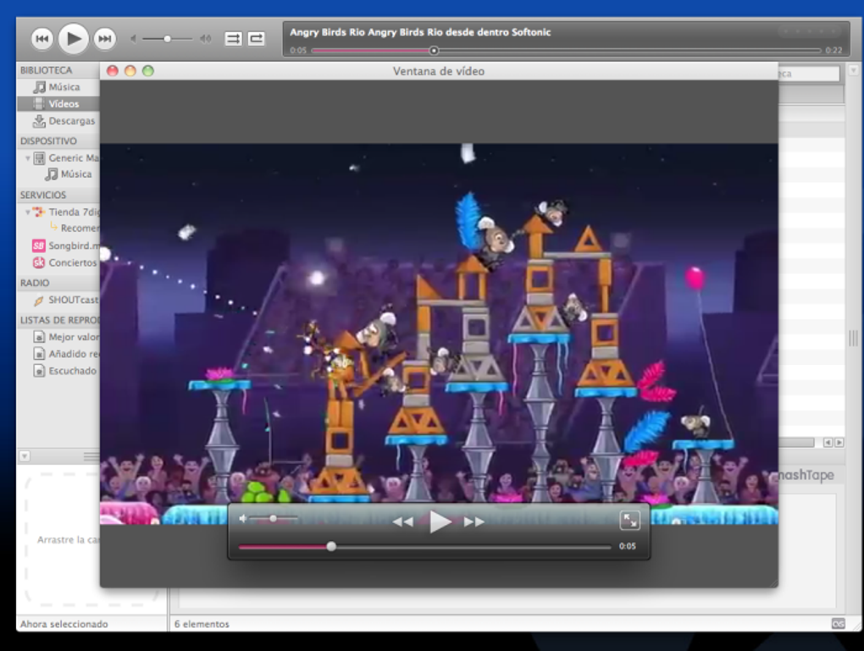Click the main play button in the toolbar
Image resolution: width=864 pixels, height=651 pixels.
click(x=73, y=39)
